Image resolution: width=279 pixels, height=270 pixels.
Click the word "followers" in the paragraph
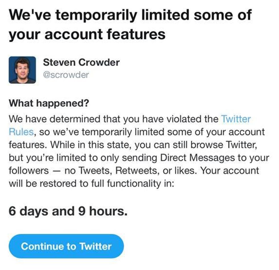pos(29,171)
